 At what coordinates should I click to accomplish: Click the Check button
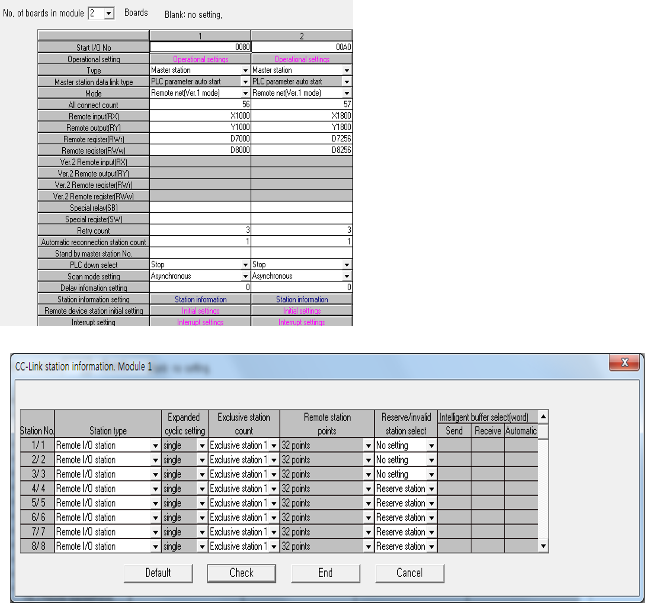[x=242, y=573]
